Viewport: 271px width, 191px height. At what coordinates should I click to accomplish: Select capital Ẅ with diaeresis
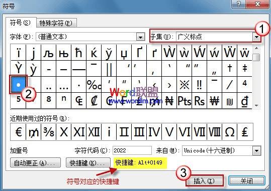[229, 53]
